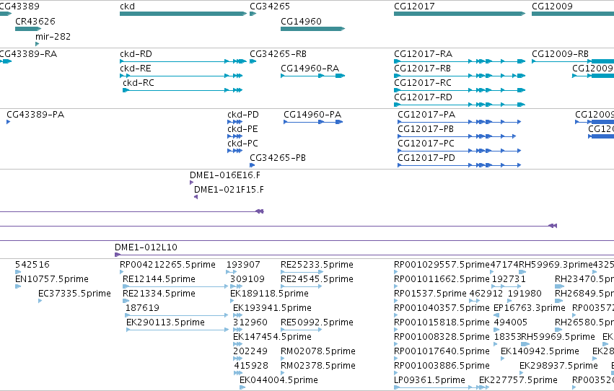Screen dimensions: 614x391
Task: Click BAC end DME1-016E16.F
Action: 191,183
